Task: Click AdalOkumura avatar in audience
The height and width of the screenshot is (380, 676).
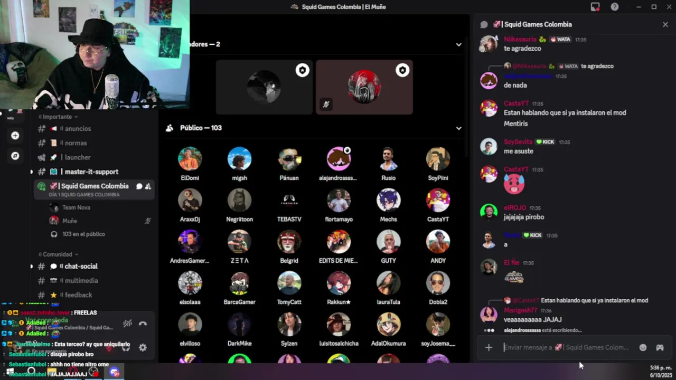Action: 388,324
